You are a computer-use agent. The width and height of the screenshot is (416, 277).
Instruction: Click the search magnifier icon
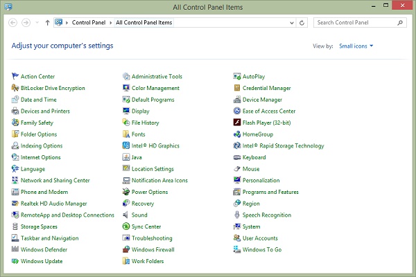coord(400,23)
